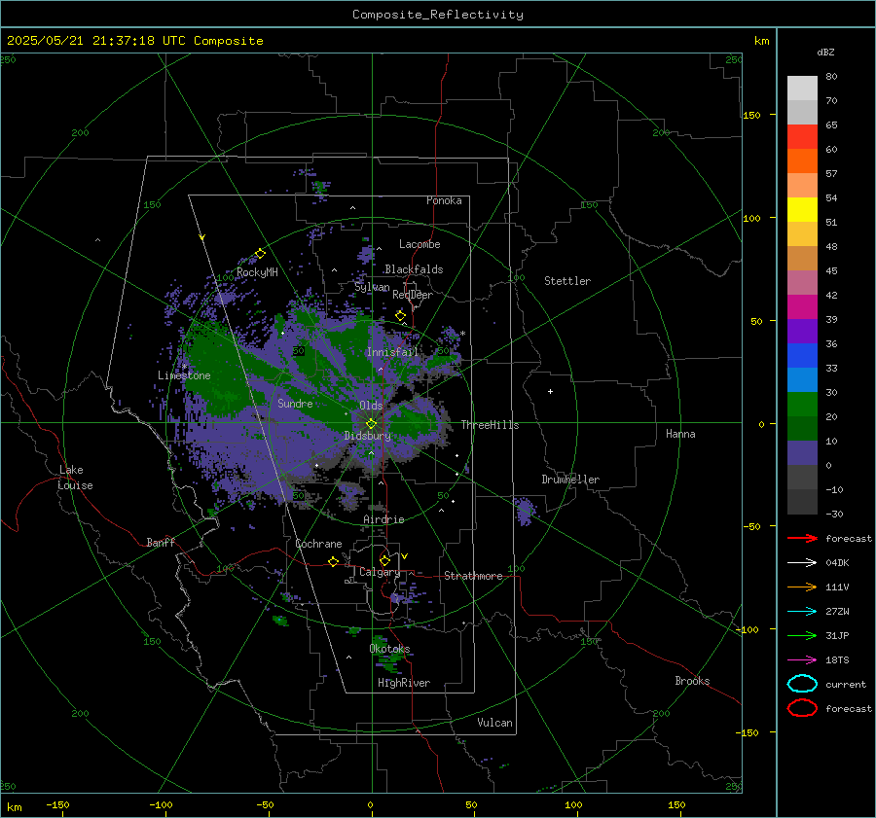Pick the bright red dBZ swatch

802,137
